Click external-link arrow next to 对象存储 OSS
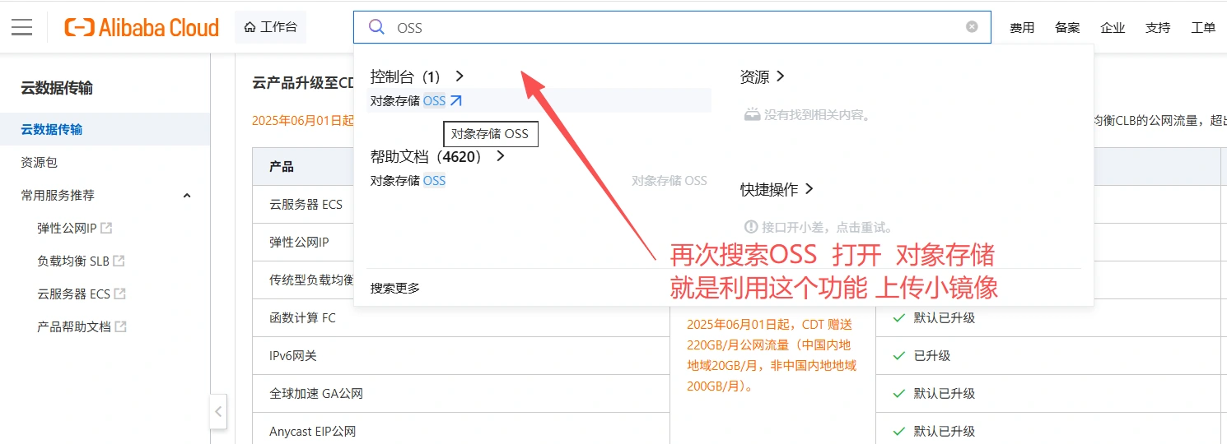This screenshot has height=444, width=1227. 455,100
